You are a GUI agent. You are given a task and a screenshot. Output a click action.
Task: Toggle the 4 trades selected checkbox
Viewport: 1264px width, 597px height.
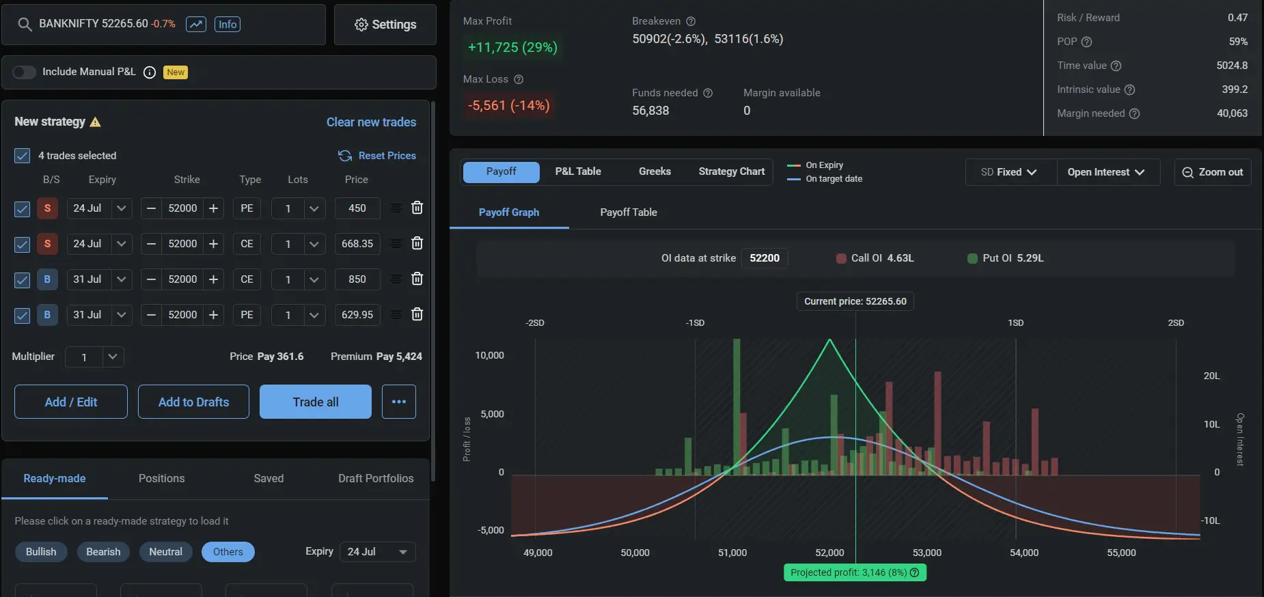tap(22, 156)
